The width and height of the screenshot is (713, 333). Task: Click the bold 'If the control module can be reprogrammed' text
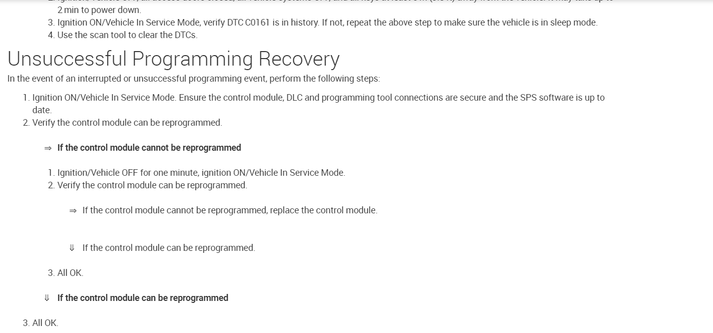pyautogui.click(x=143, y=298)
